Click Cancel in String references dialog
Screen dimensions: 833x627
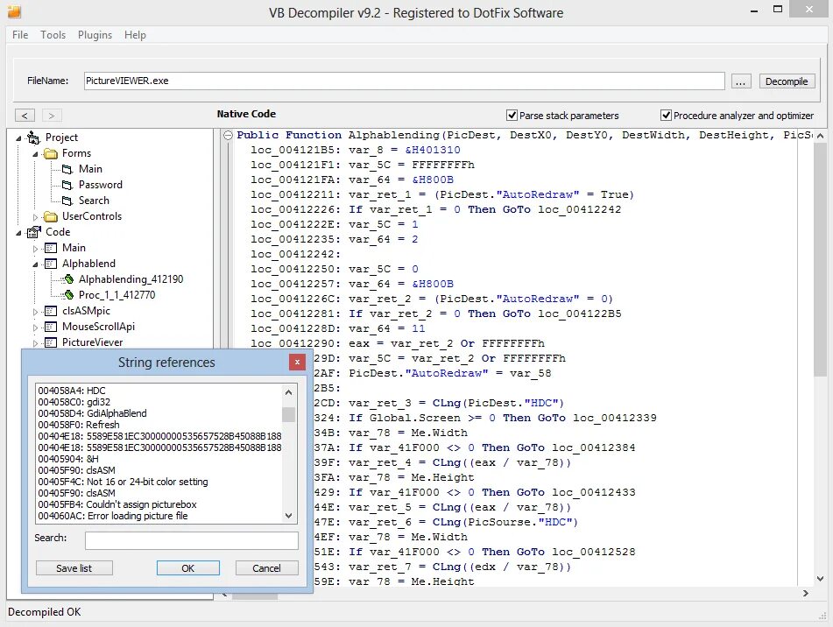[266, 568]
